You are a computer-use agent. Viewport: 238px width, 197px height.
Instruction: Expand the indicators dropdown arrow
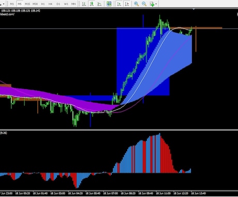click(x=156, y=4)
